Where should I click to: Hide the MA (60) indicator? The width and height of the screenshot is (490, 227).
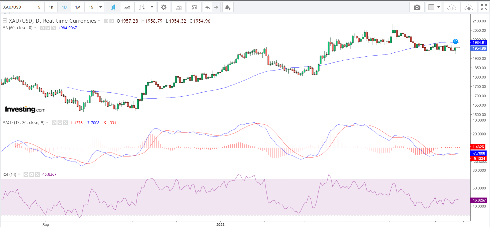42,28
